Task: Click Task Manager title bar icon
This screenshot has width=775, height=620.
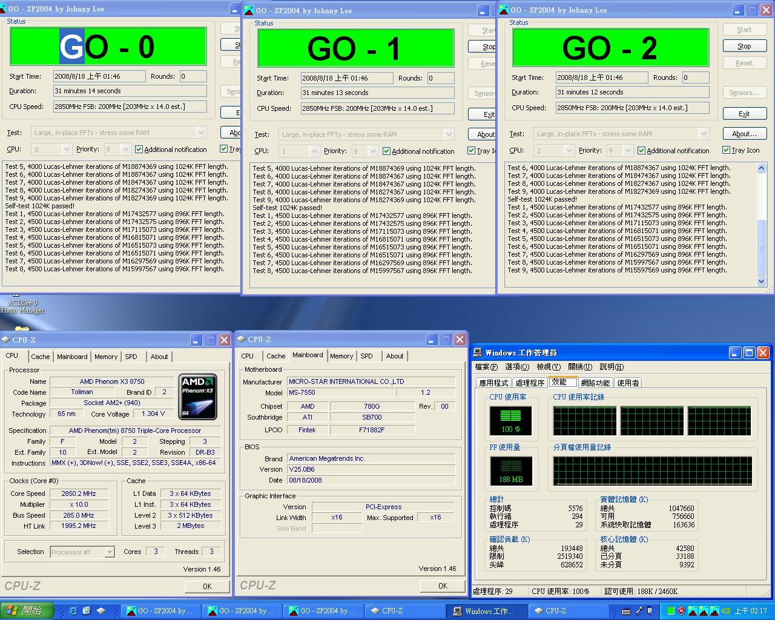Action: click(478, 352)
